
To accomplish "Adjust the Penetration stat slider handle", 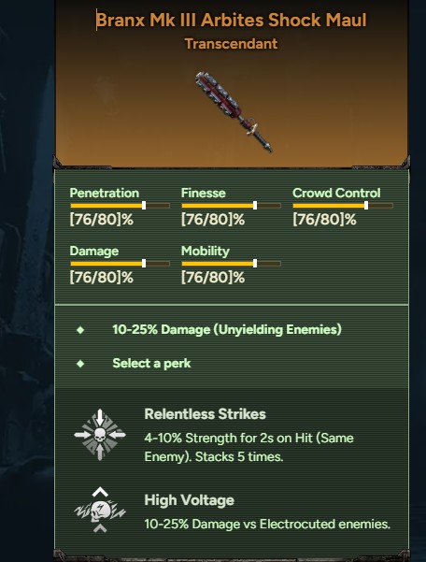I will click(144, 206).
